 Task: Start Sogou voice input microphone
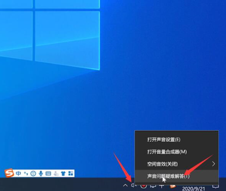click(41, 173)
